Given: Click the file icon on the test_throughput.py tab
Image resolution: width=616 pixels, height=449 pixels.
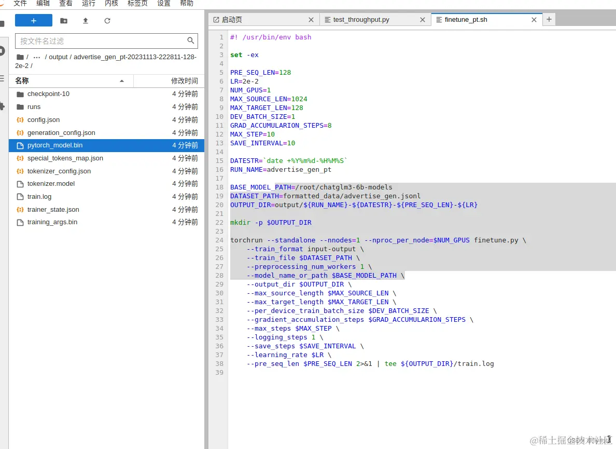Looking at the screenshot, I should point(327,20).
